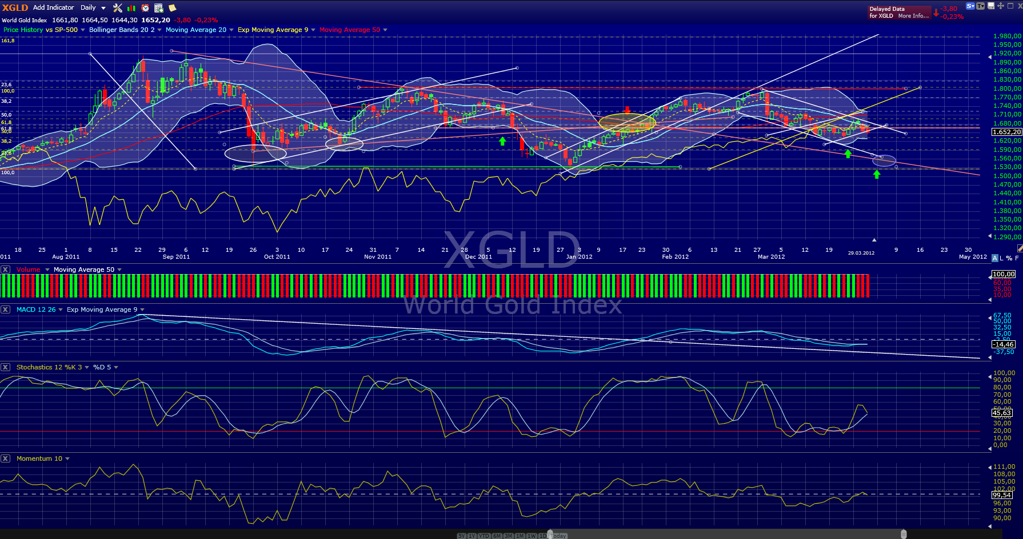This screenshot has width=1023, height=539.
Task: Click the current price label 1.652,20
Action: (1007, 132)
